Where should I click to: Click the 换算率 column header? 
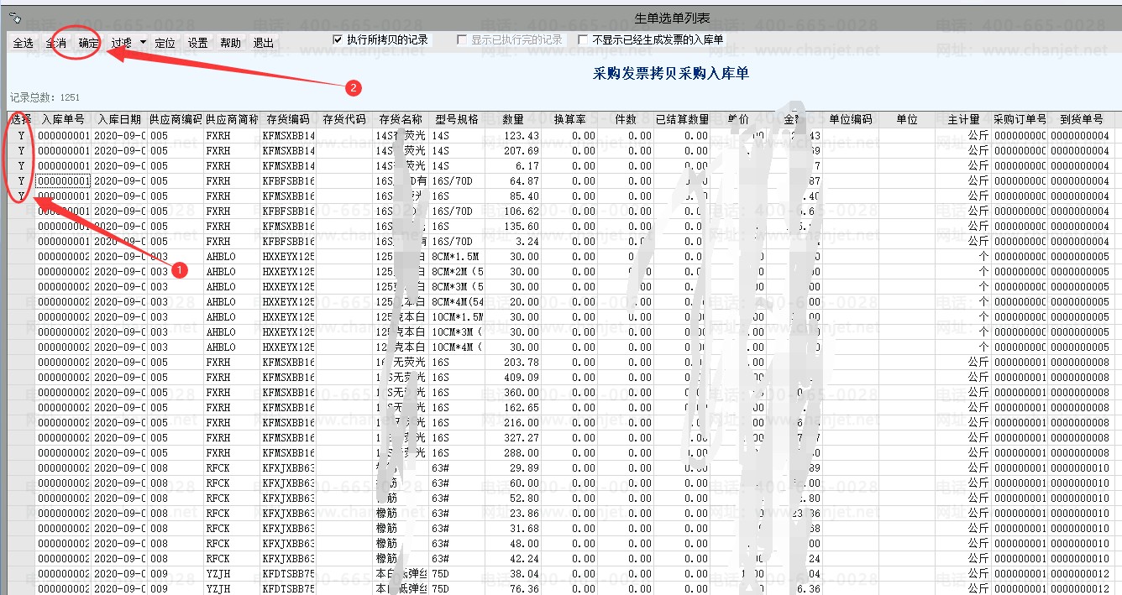(569, 120)
